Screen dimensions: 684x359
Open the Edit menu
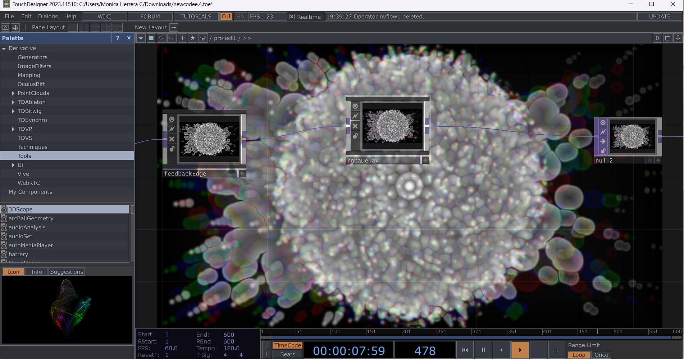(x=26, y=17)
